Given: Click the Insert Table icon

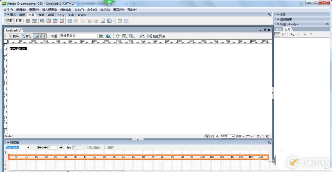Looking at the screenshot, I should 70,21.
